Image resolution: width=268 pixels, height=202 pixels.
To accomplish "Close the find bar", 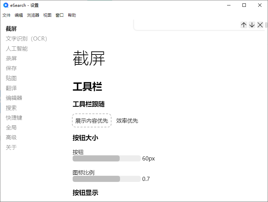I will coord(260,25).
